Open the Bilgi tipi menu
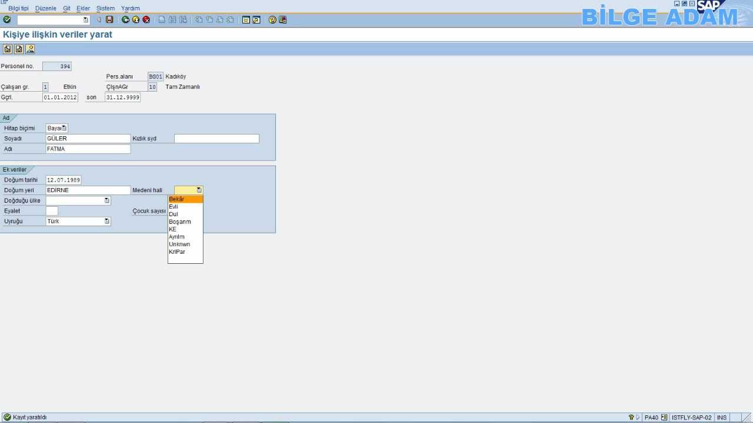Screen dimensions: 753x423 pos(18,9)
